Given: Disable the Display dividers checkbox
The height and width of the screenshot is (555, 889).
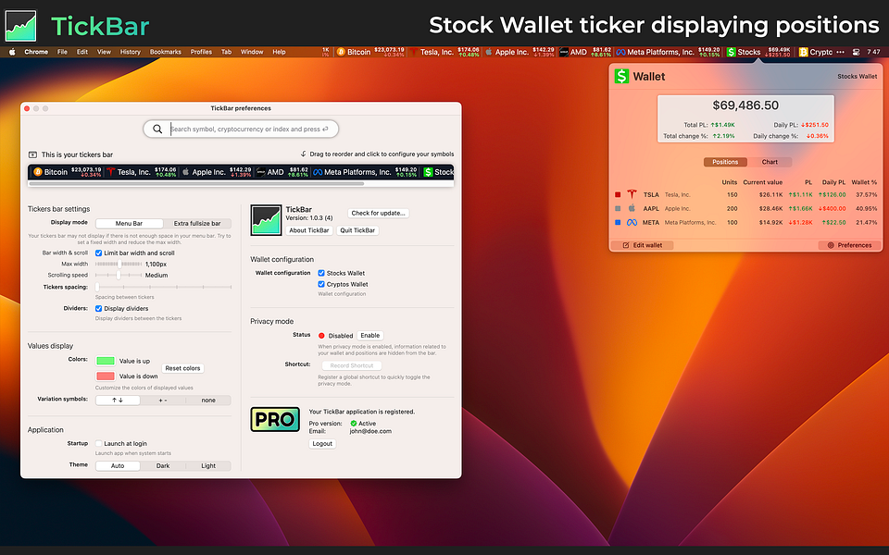Looking at the screenshot, I should [100, 308].
